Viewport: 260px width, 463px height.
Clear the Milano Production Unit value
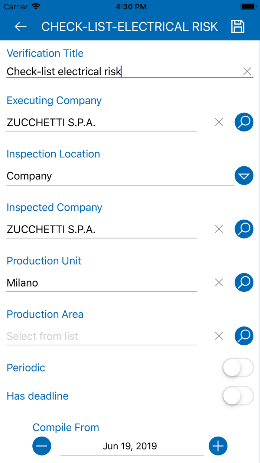pos(219,282)
